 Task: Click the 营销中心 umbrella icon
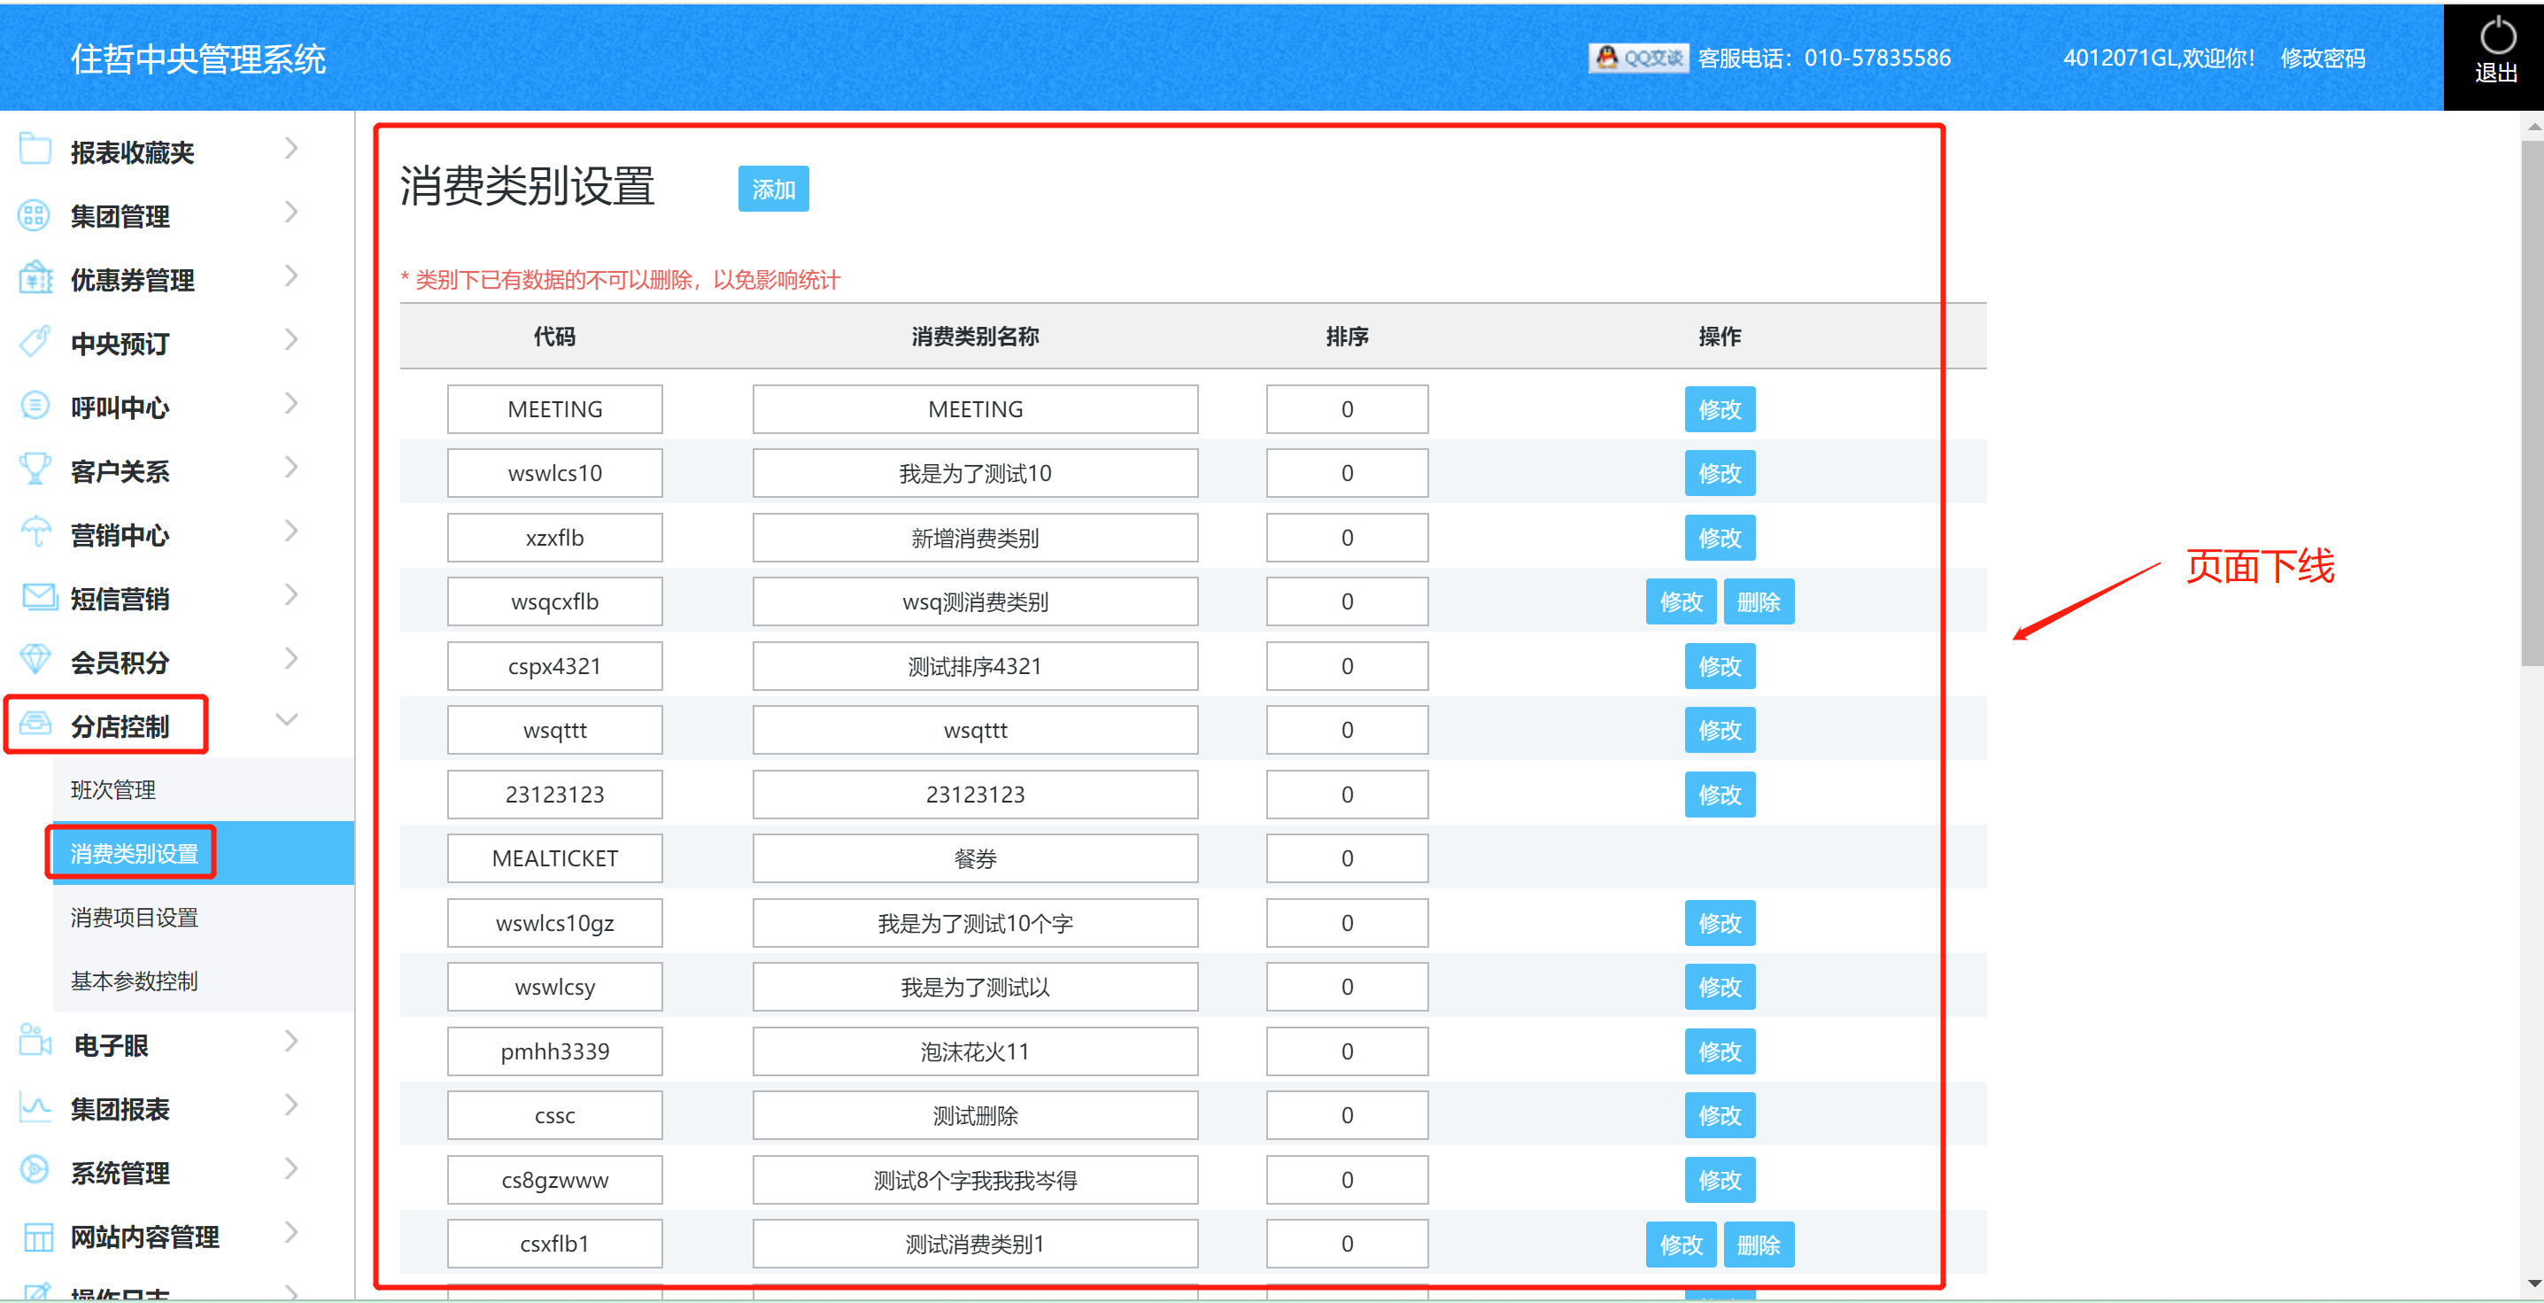click(35, 532)
